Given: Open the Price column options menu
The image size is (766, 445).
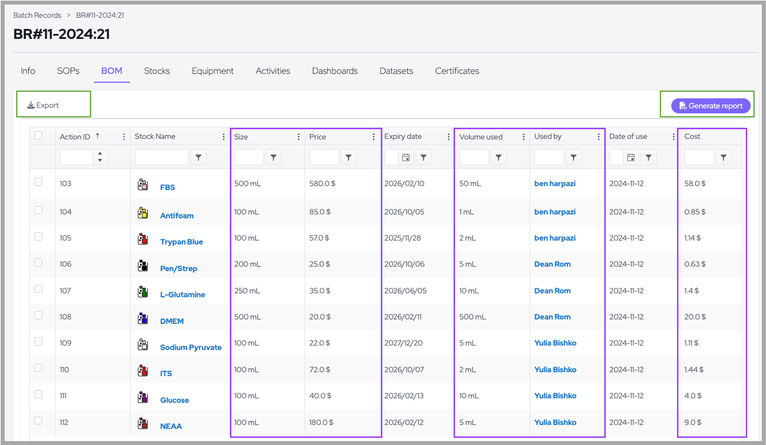Looking at the screenshot, I should click(374, 137).
